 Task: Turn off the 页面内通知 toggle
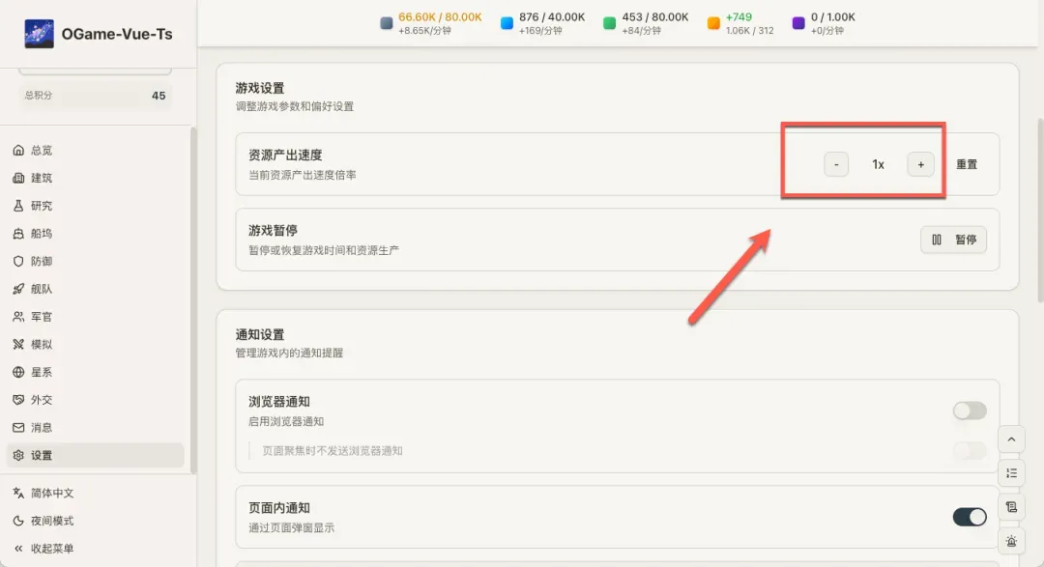[x=969, y=517]
